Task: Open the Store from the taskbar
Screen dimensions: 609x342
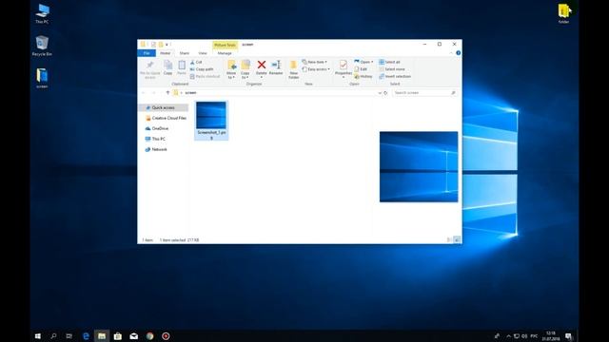Action: pyautogui.click(x=118, y=335)
